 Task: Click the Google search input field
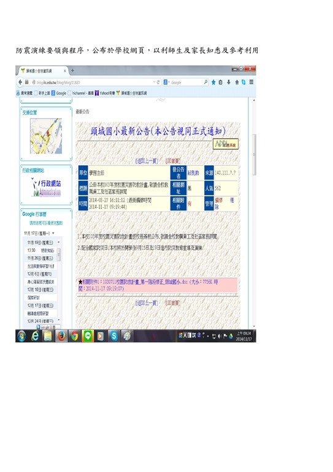187,82
